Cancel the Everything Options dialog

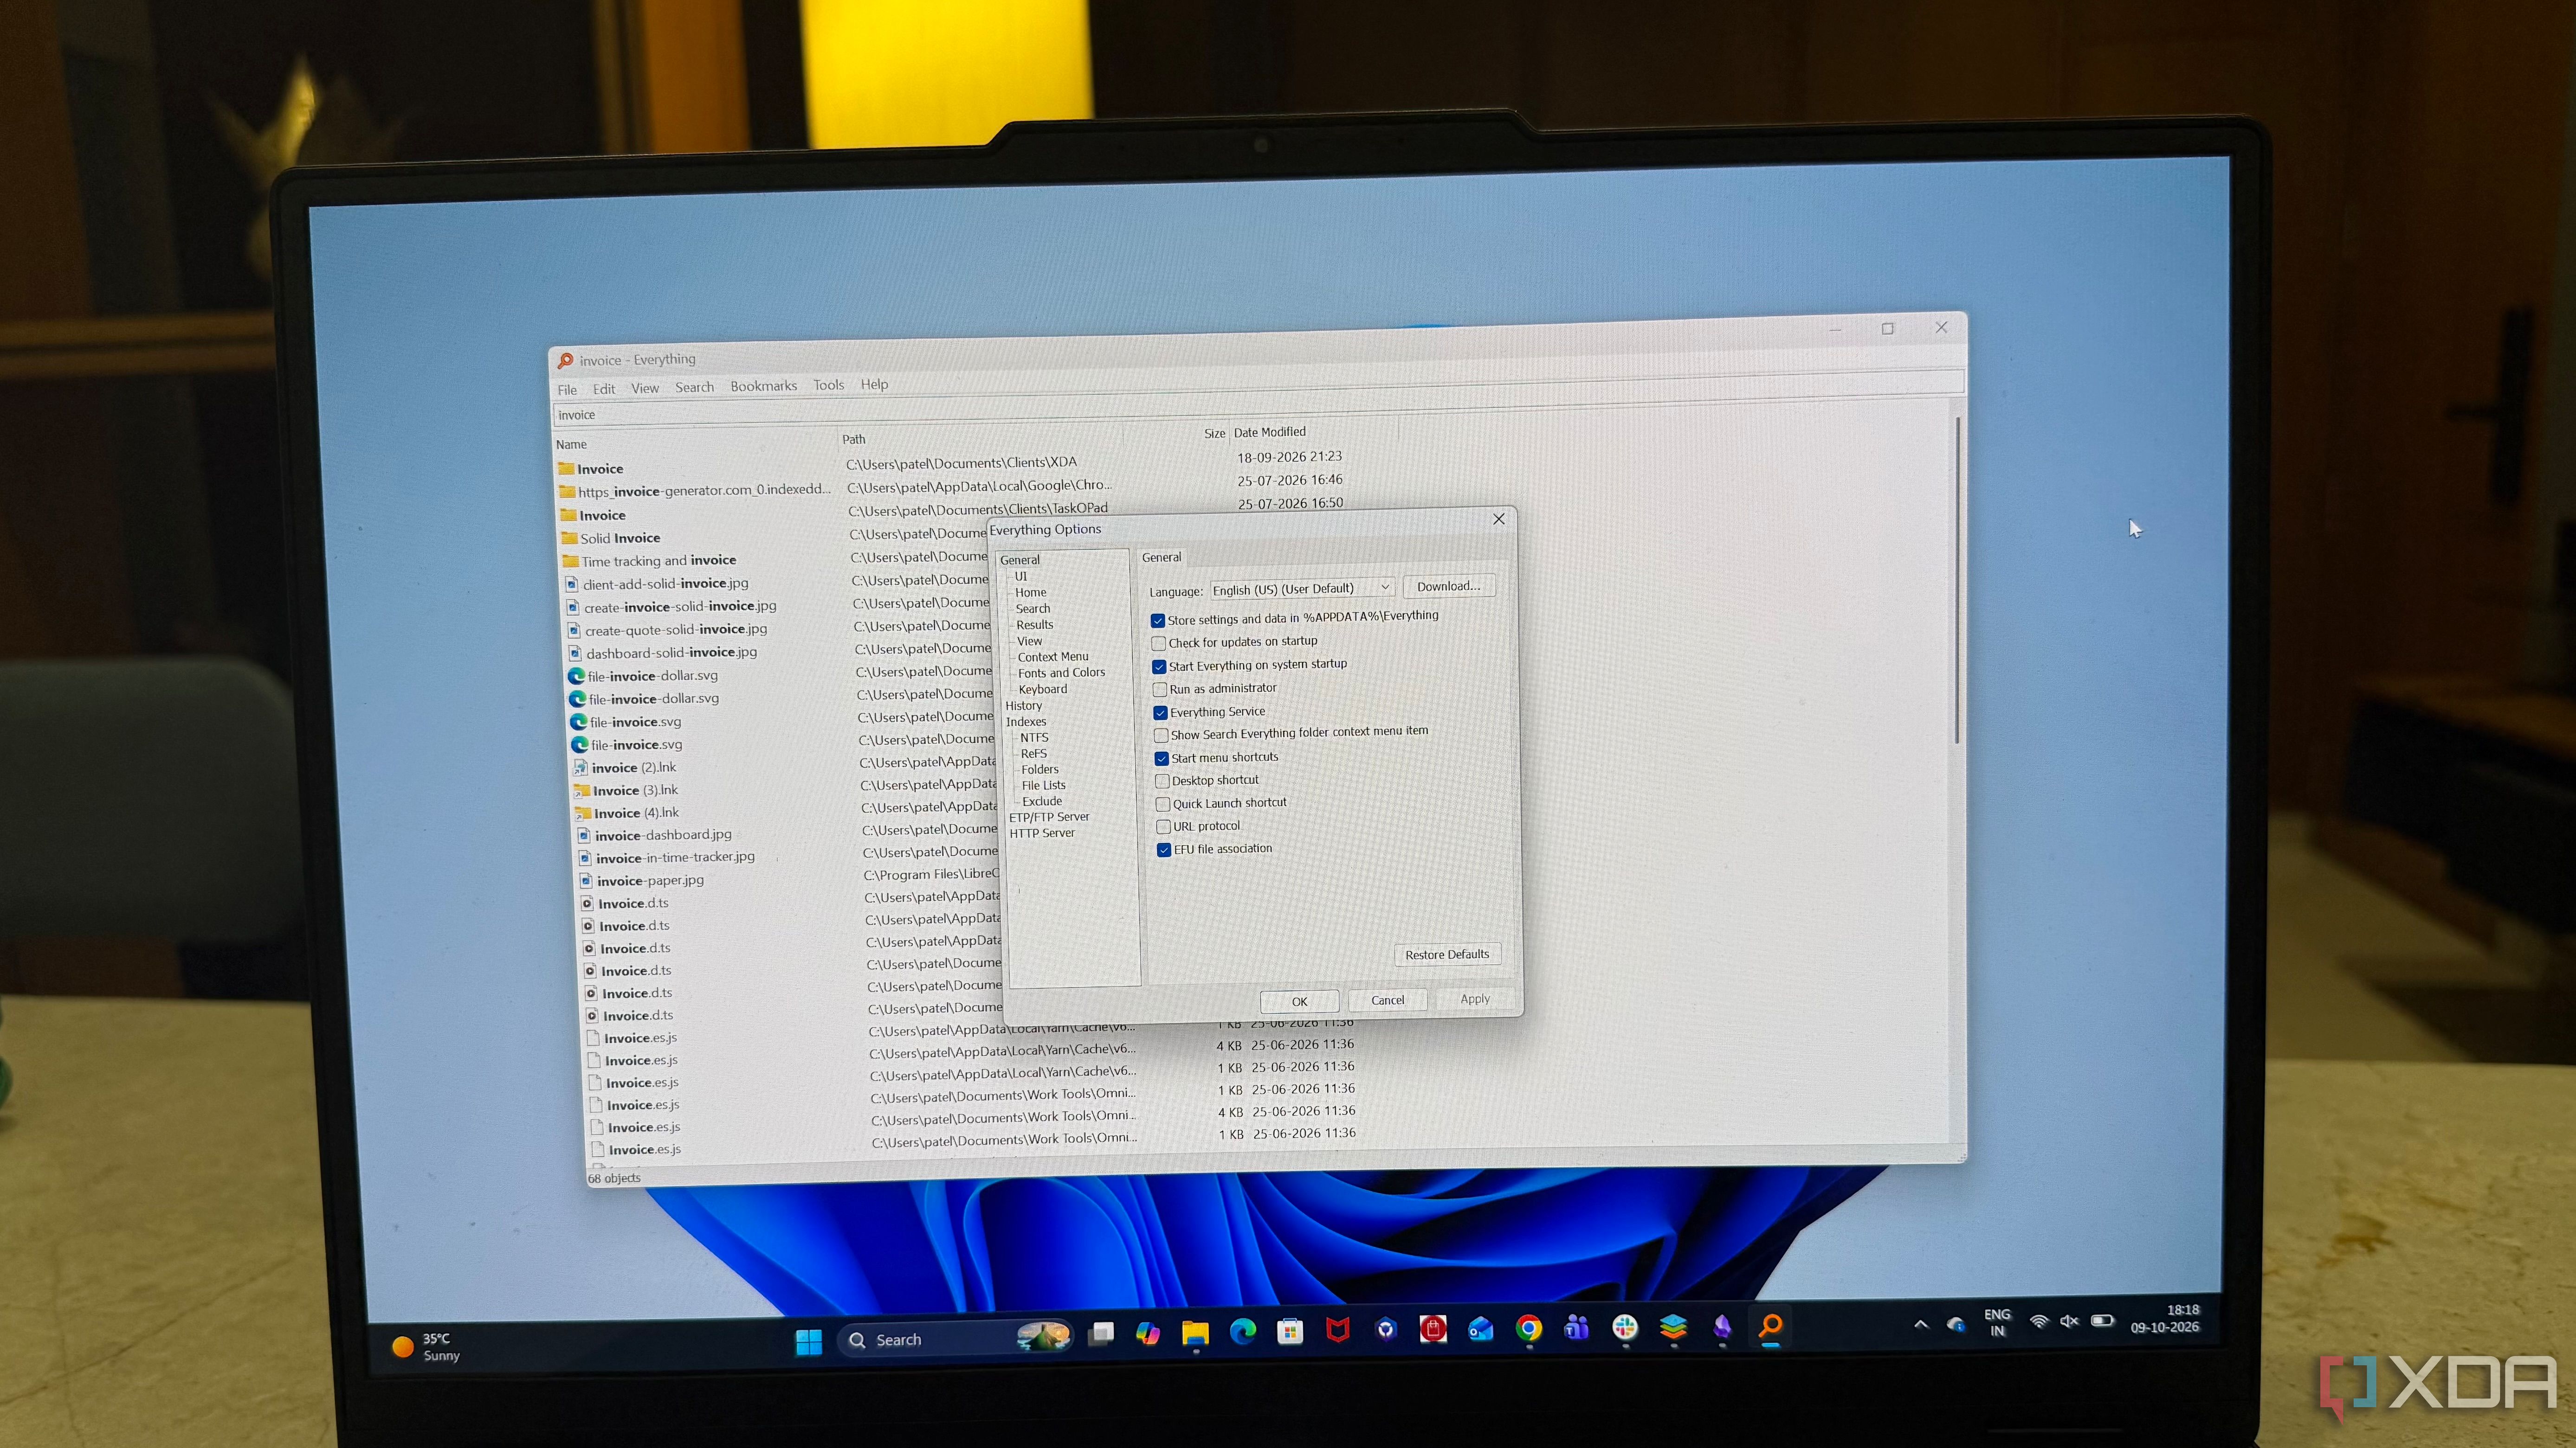[x=1387, y=1000]
